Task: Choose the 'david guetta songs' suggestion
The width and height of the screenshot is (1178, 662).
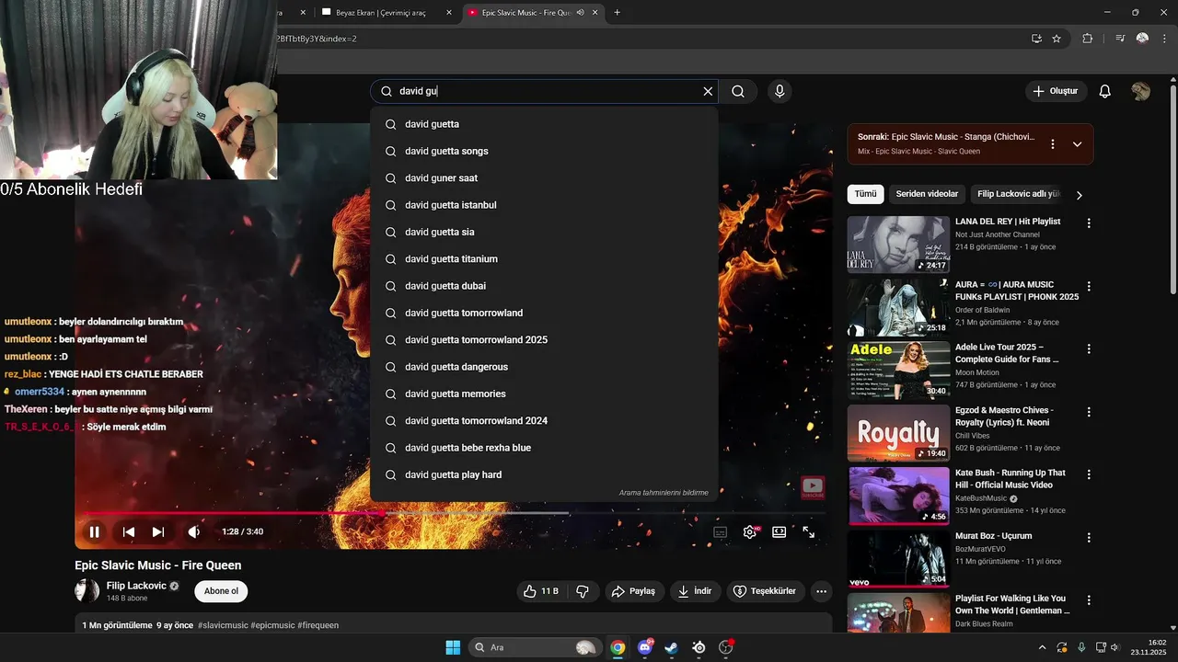Action: click(544, 151)
